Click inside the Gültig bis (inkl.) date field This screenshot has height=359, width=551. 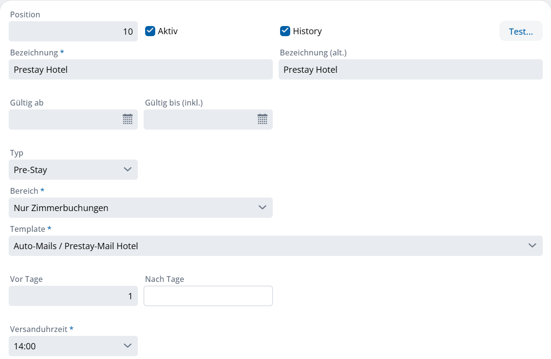(x=198, y=120)
